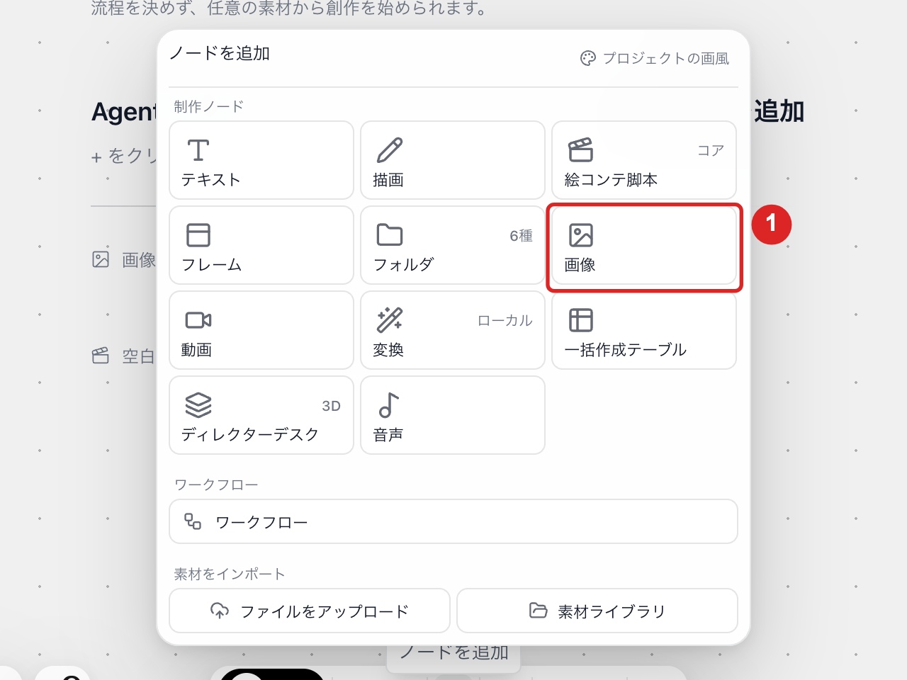Add a テキスト (text) node
This screenshot has height=680, width=907.
pos(261,160)
